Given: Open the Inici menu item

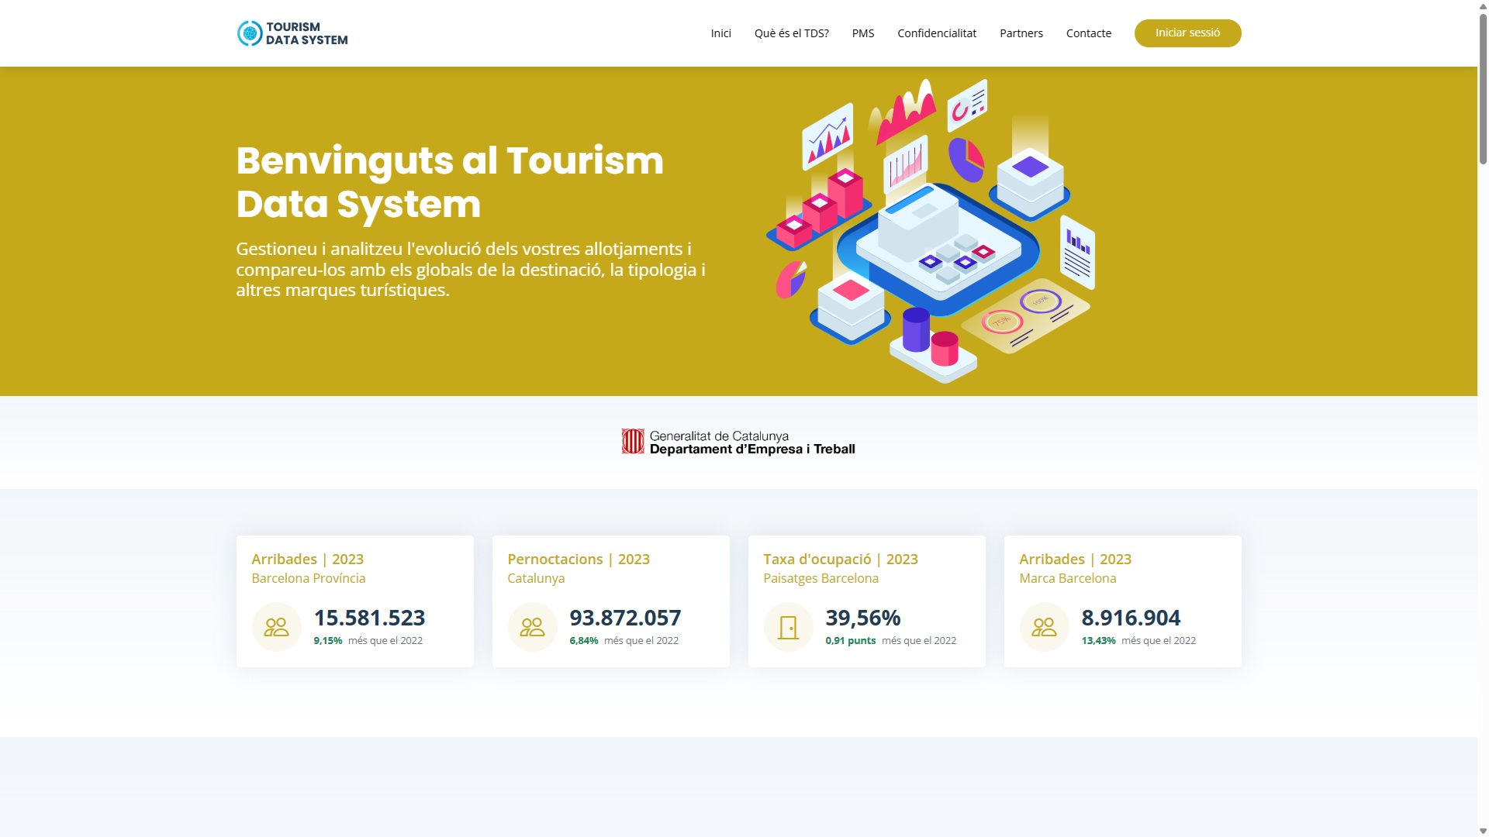Looking at the screenshot, I should point(720,33).
